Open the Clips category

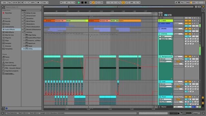[7, 41]
